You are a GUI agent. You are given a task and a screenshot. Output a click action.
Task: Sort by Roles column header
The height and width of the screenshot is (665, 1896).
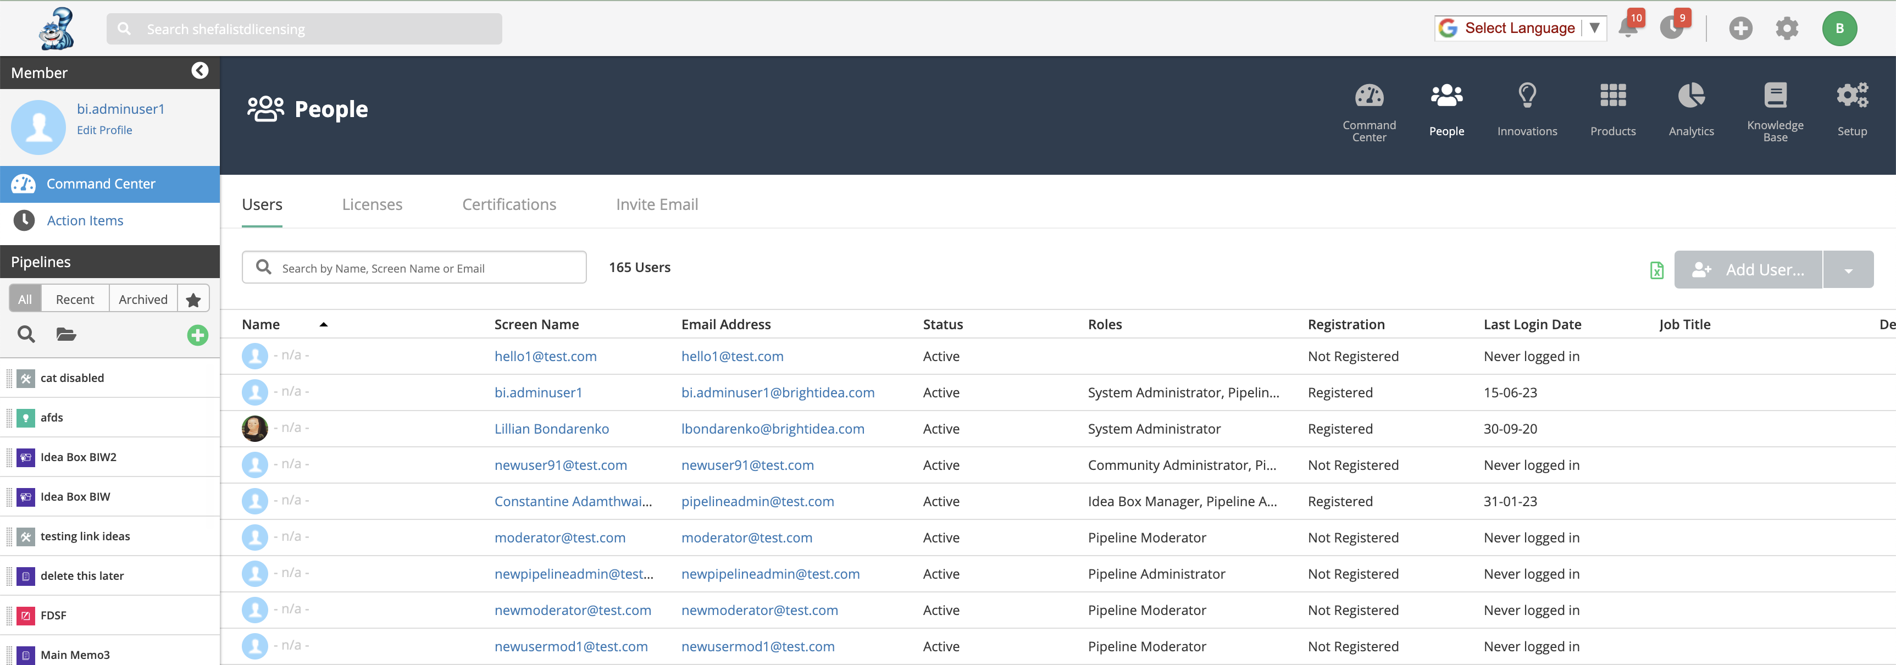1105,325
